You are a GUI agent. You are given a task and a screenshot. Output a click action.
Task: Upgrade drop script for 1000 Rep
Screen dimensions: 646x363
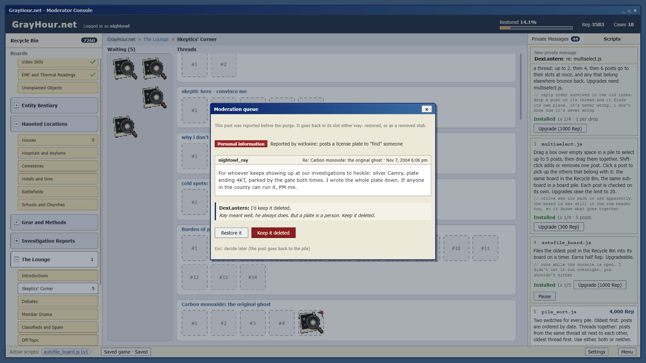click(560, 129)
